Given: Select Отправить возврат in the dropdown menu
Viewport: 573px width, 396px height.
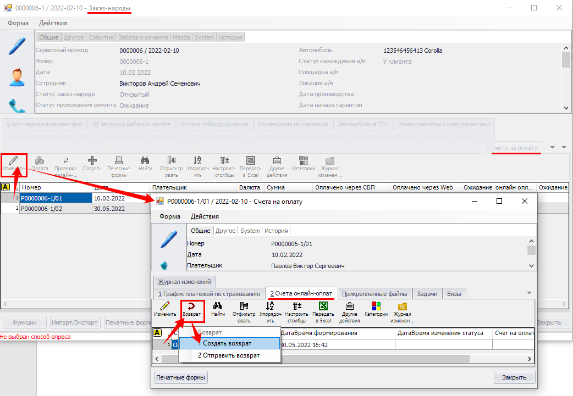Looking at the screenshot, I should coord(228,355).
